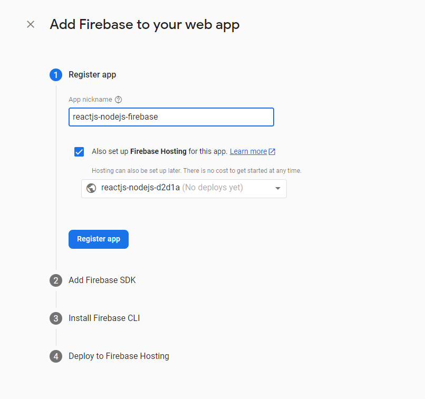Viewport: 425px width, 399px height.
Task: Select the Install Firebase CLI step label
Action: tap(104, 318)
